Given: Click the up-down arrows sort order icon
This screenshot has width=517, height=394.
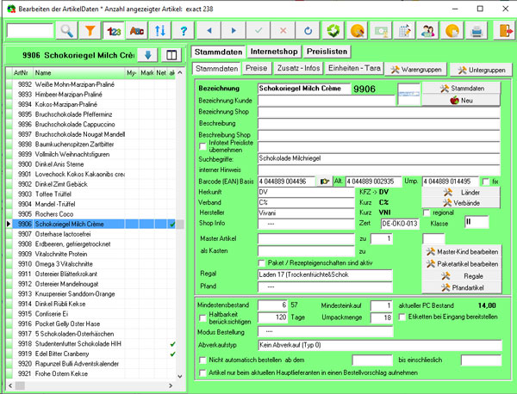Looking at the screenshot, I should [160, 31].
